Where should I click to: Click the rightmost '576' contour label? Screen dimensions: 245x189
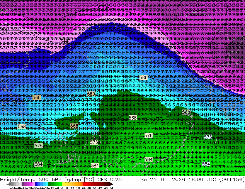pos(208,137)
